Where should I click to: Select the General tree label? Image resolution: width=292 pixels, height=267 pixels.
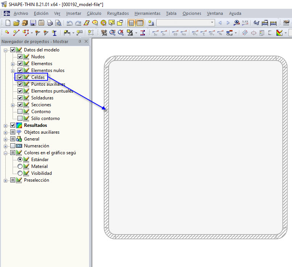coord(32,139)
